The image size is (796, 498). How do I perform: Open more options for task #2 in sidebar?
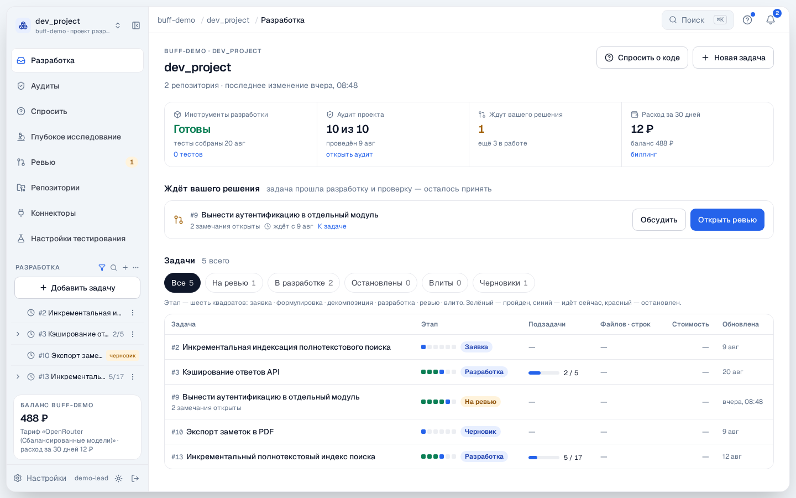pos(133,313)
